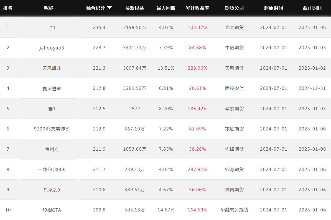Select the end date 2024-12-31
Image resolution: width=331 pixels, height=220 pixels.
pyautogui.click(x=312, y=88)
